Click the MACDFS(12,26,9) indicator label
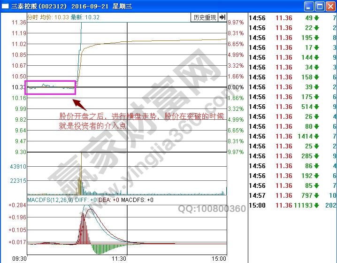Image resolution: width=337 pixels, height=263 pixels. 49,200
